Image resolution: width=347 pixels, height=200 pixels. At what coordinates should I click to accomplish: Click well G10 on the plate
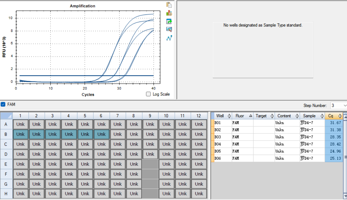pos(166,184)
